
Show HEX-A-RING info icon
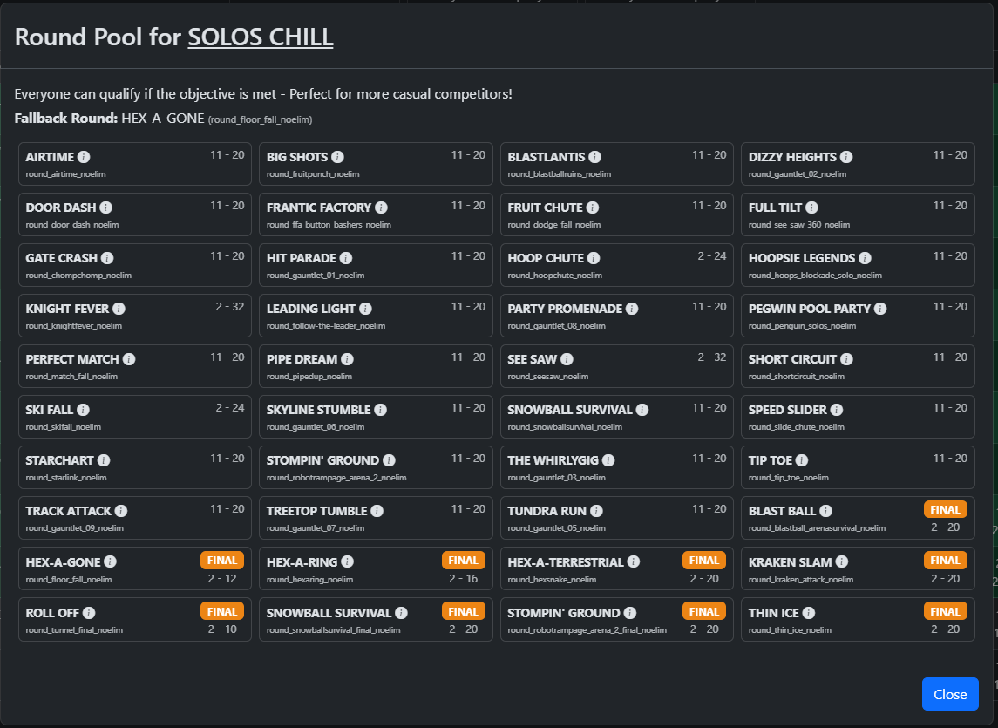coord(347,561)
